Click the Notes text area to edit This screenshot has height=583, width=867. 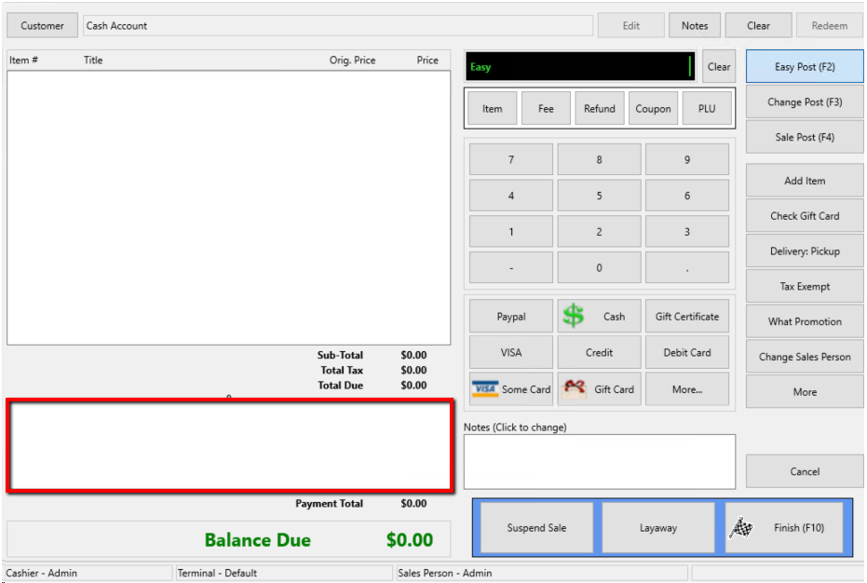[599, 462]
